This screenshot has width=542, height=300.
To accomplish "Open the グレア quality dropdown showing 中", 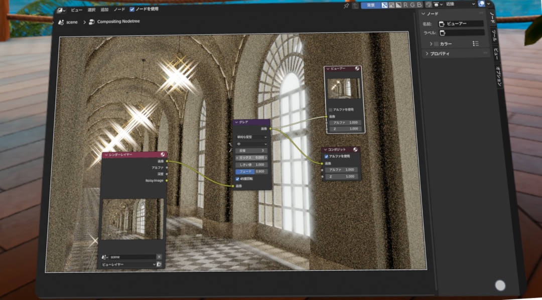I will 251,144.
